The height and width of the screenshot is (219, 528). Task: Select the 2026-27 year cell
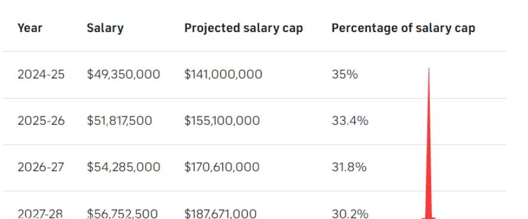41,167
